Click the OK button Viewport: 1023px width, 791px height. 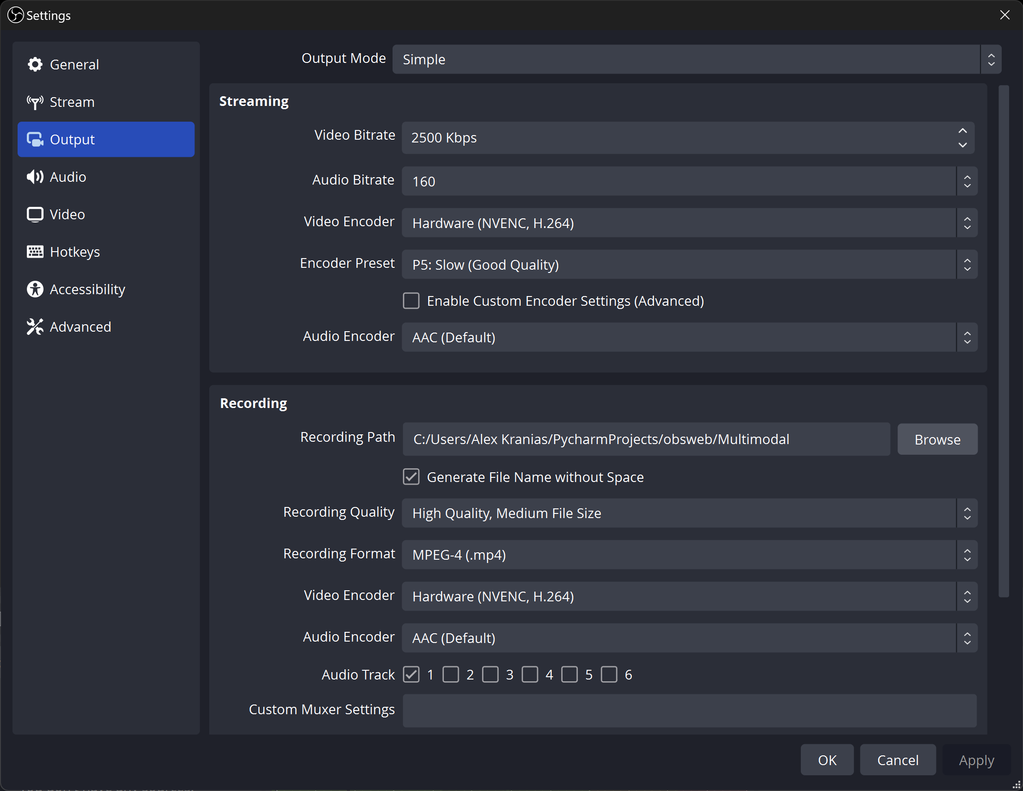pos(826,760)
